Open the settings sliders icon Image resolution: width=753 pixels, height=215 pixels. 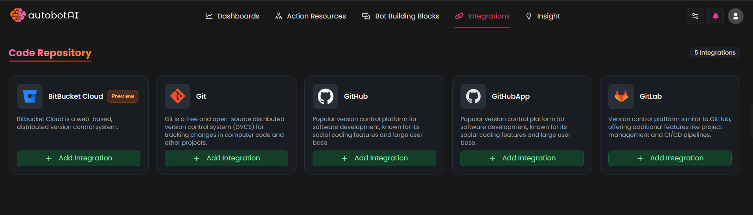(x=695, y=16)
